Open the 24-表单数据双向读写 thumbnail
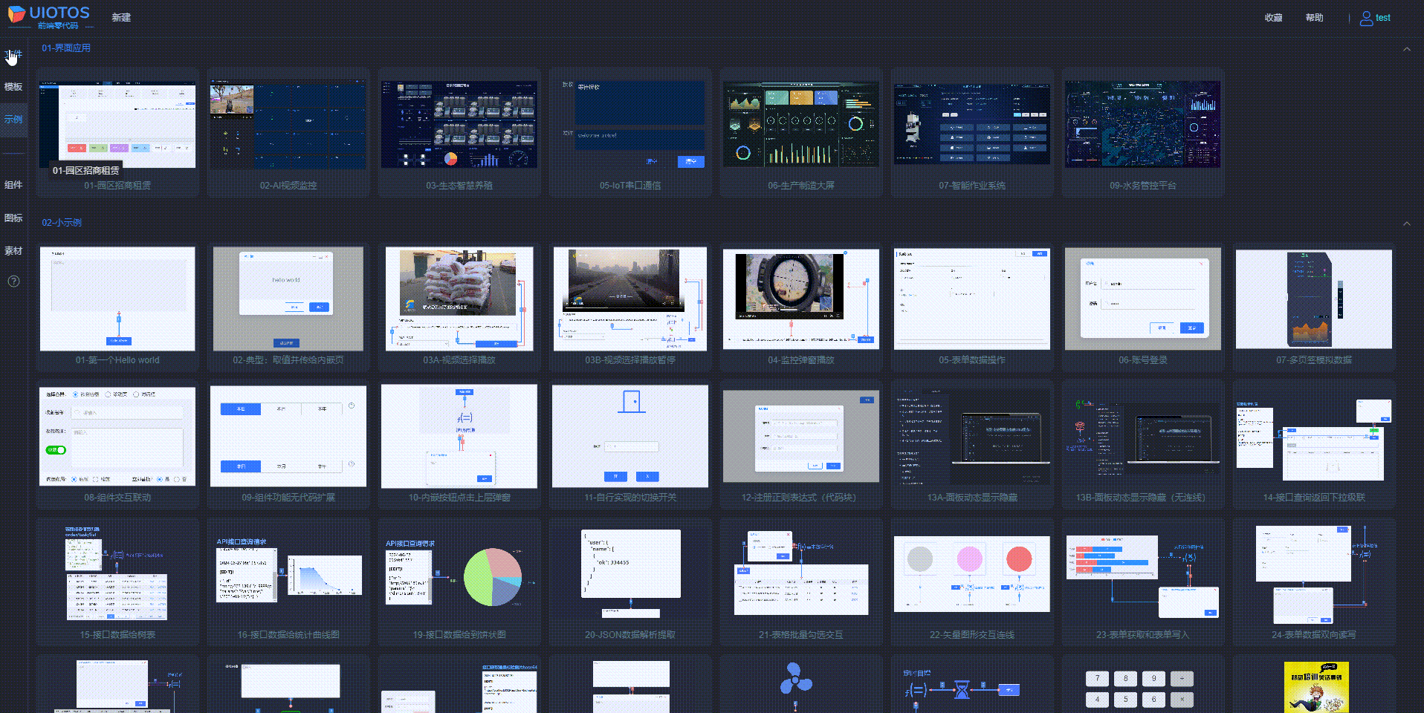Viewport: 1424px width, 713px height. 1314,573
